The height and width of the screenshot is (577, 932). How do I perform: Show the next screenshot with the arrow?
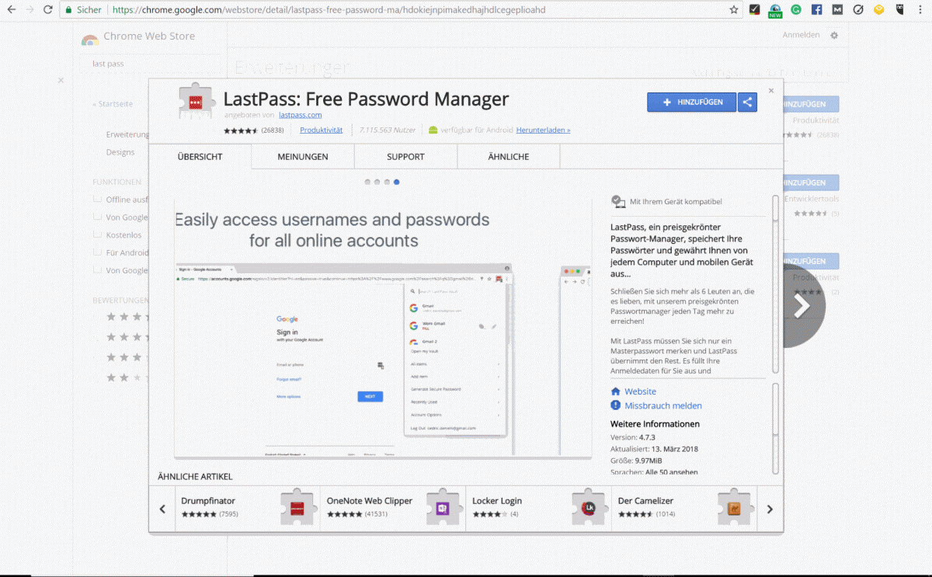802,307
